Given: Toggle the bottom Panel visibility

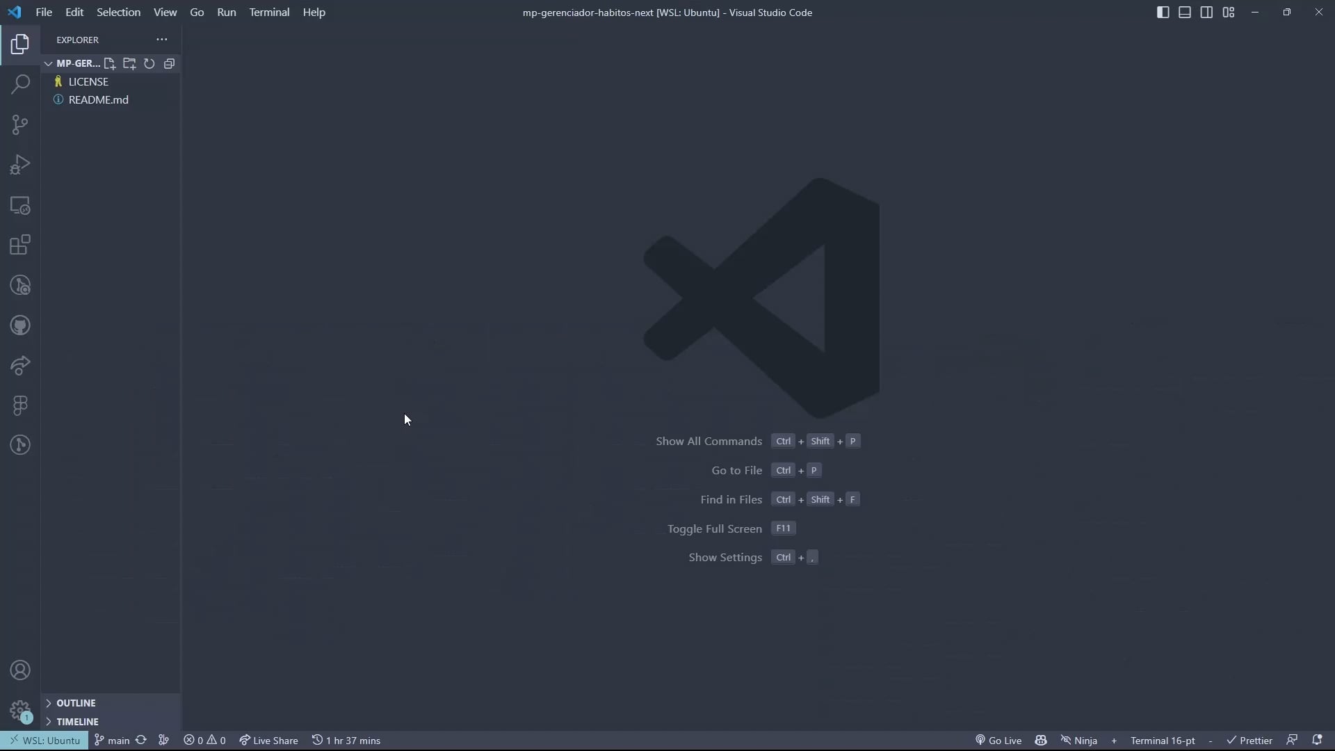Looking at the screenshot, I should click(x=1185, y=13).
